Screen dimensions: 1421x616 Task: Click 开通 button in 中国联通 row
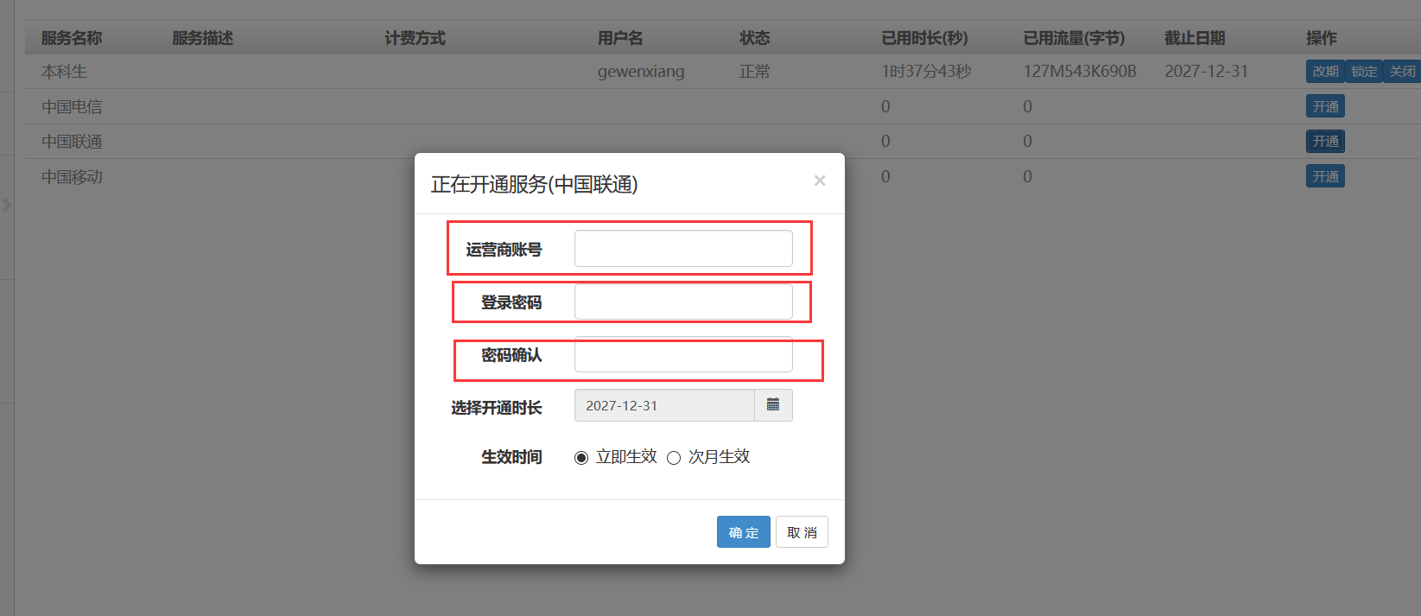pyautogui.click(x=1325, y=141)
